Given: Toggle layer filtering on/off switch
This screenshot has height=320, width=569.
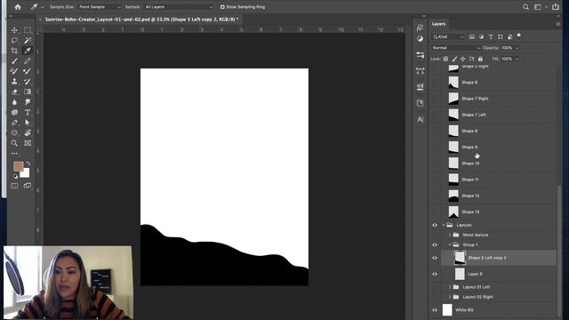Looking at the screenshot, I should click(519, 36).
